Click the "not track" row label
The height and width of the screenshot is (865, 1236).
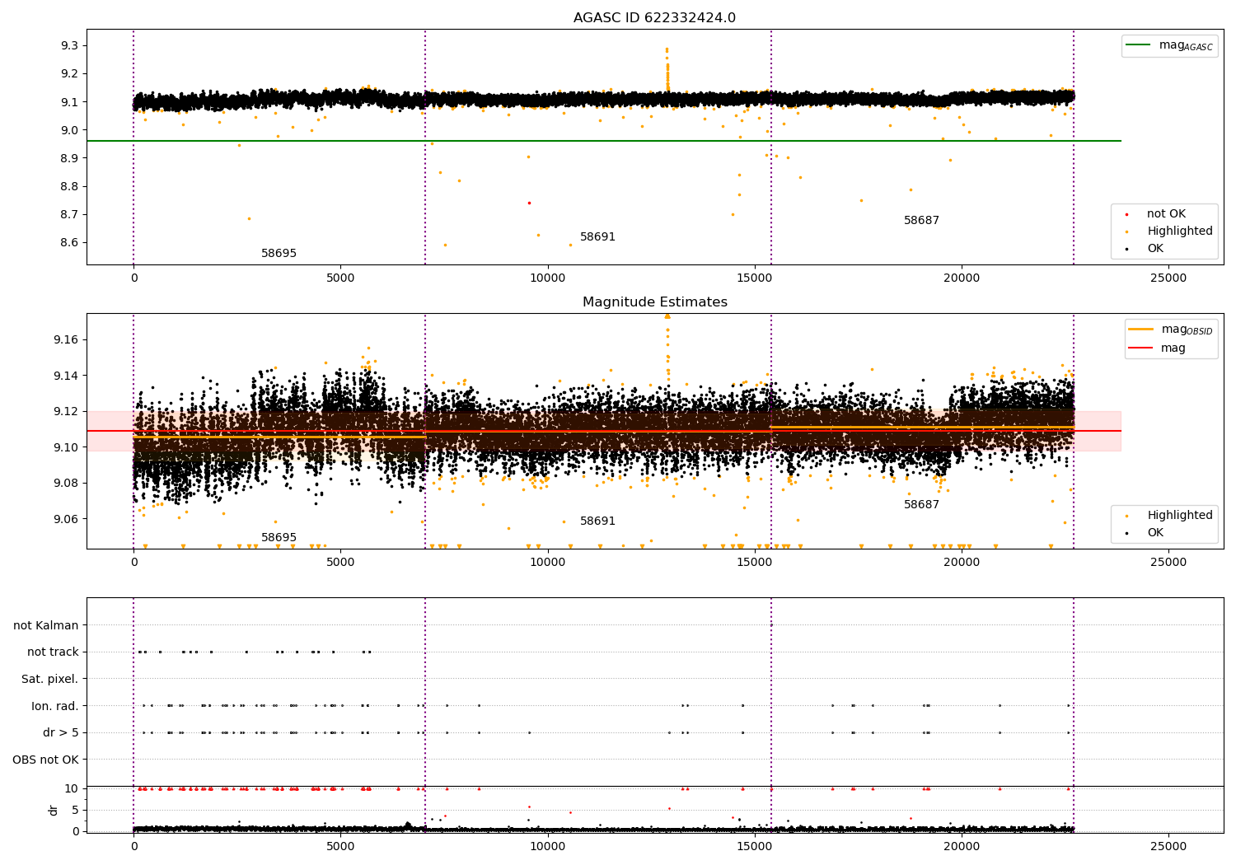coord(53,652)
